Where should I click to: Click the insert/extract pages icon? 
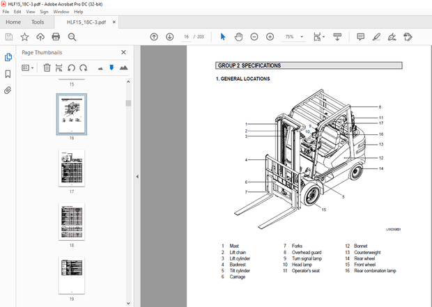[59, 68]
